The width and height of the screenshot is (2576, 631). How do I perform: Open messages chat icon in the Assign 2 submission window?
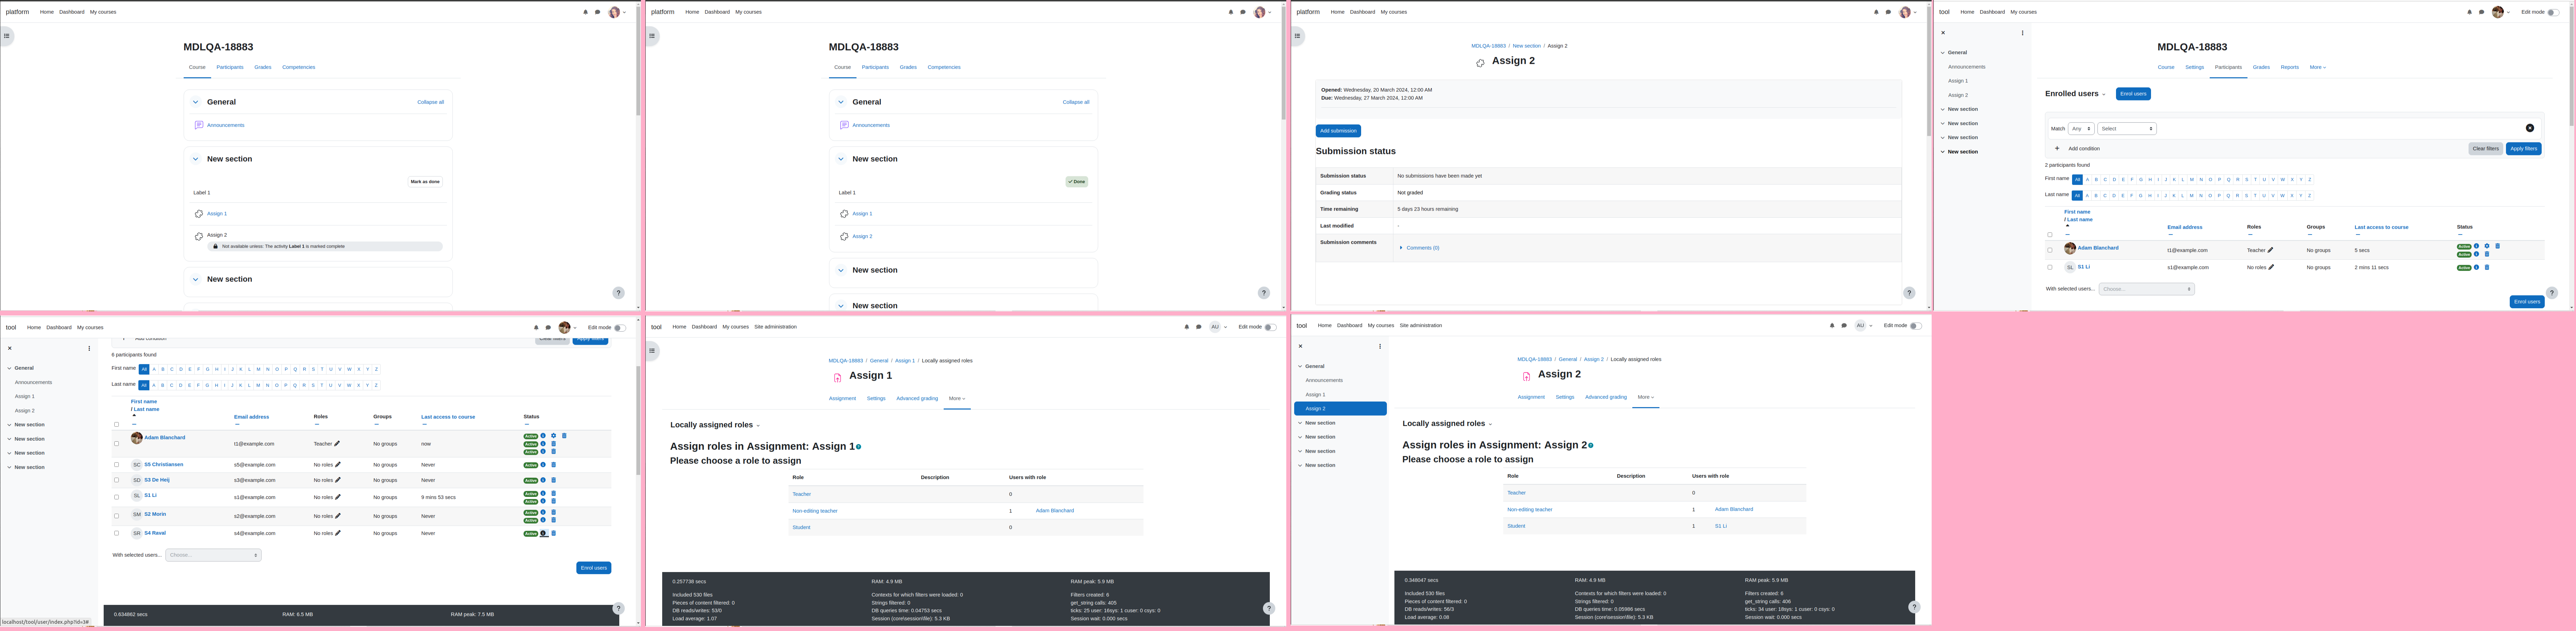(1888, 12)
